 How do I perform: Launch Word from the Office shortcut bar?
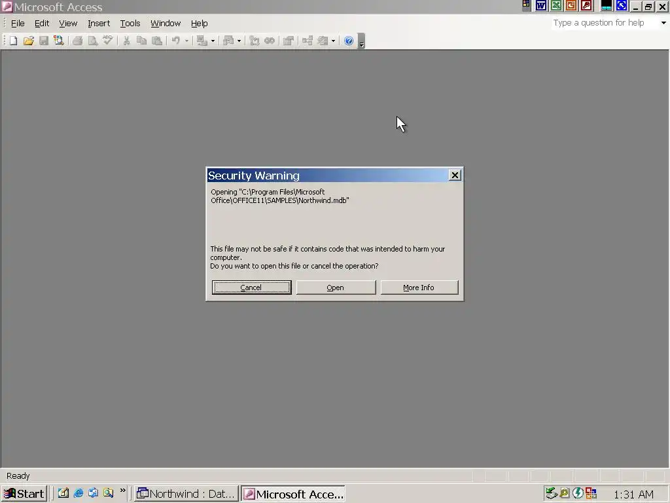click(541, 5)
